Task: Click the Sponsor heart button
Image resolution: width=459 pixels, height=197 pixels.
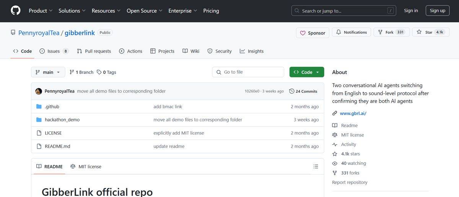Action: tap(313, 33)
